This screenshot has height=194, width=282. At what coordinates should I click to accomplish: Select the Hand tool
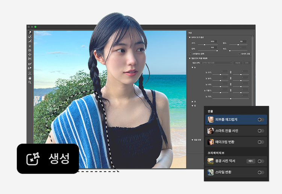click(x=30, y=78)
